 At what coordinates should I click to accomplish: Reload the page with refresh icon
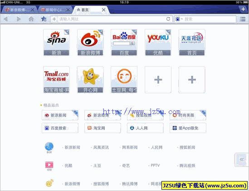(168, 19)
